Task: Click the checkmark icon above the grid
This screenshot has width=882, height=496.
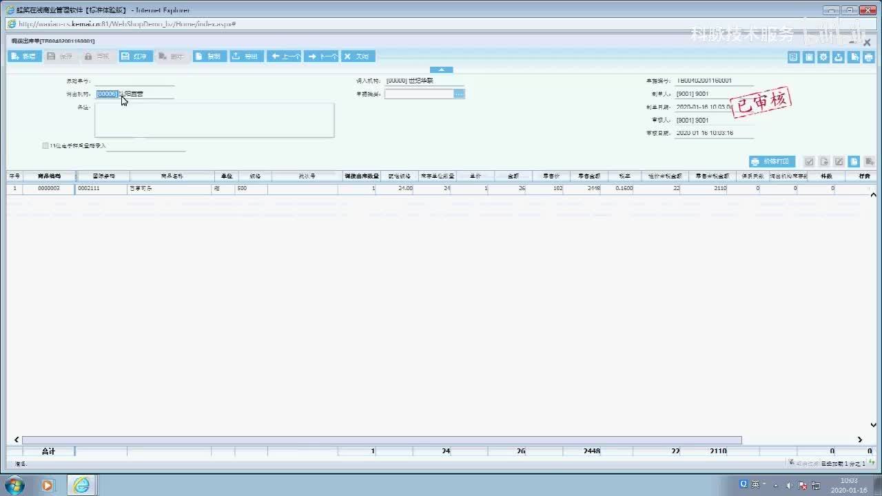Action: coord(809,162)
